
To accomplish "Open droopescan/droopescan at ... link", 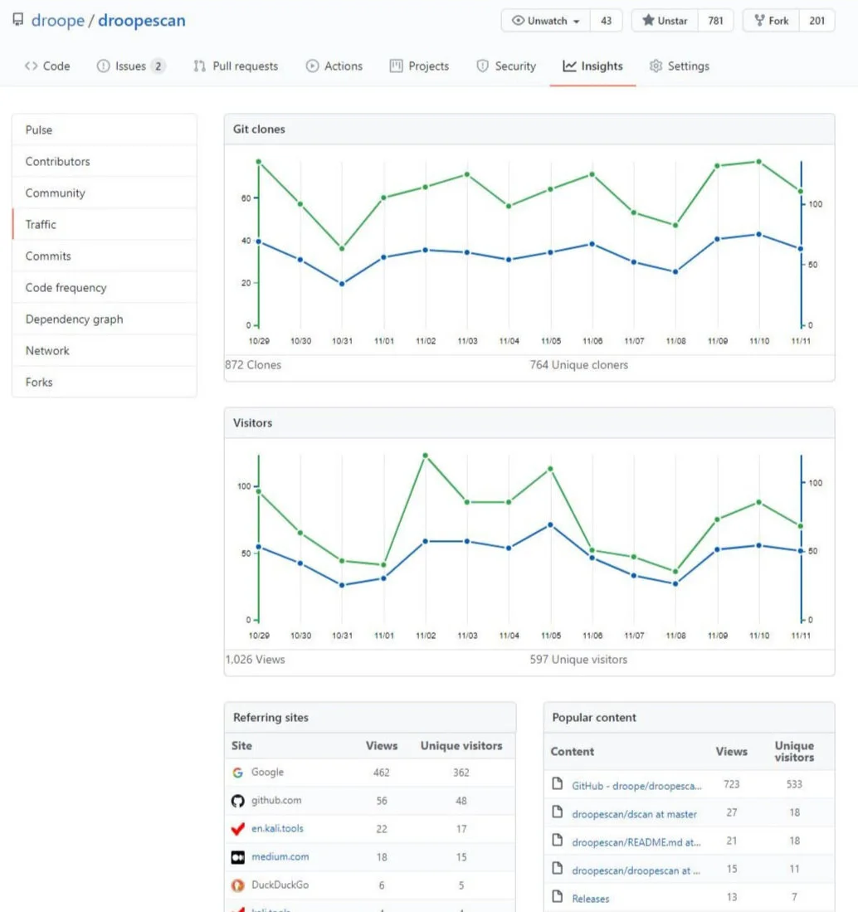I will click(x=636, y=871).
